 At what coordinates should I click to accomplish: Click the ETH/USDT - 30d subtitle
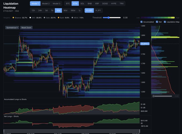11,11
